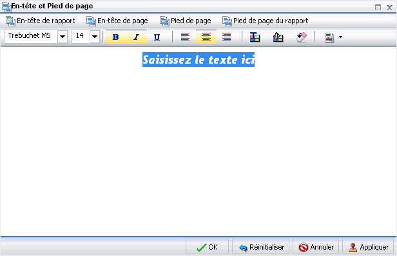Switch to En-tête de page tab
Screen dimensions: 397x256
tap(117, 21)
